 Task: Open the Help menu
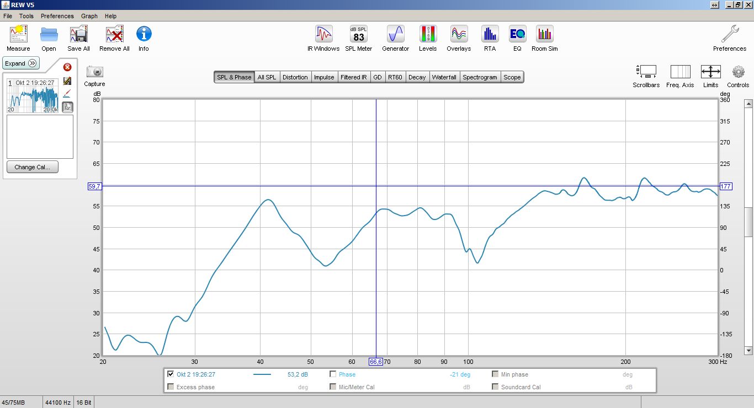110,17
